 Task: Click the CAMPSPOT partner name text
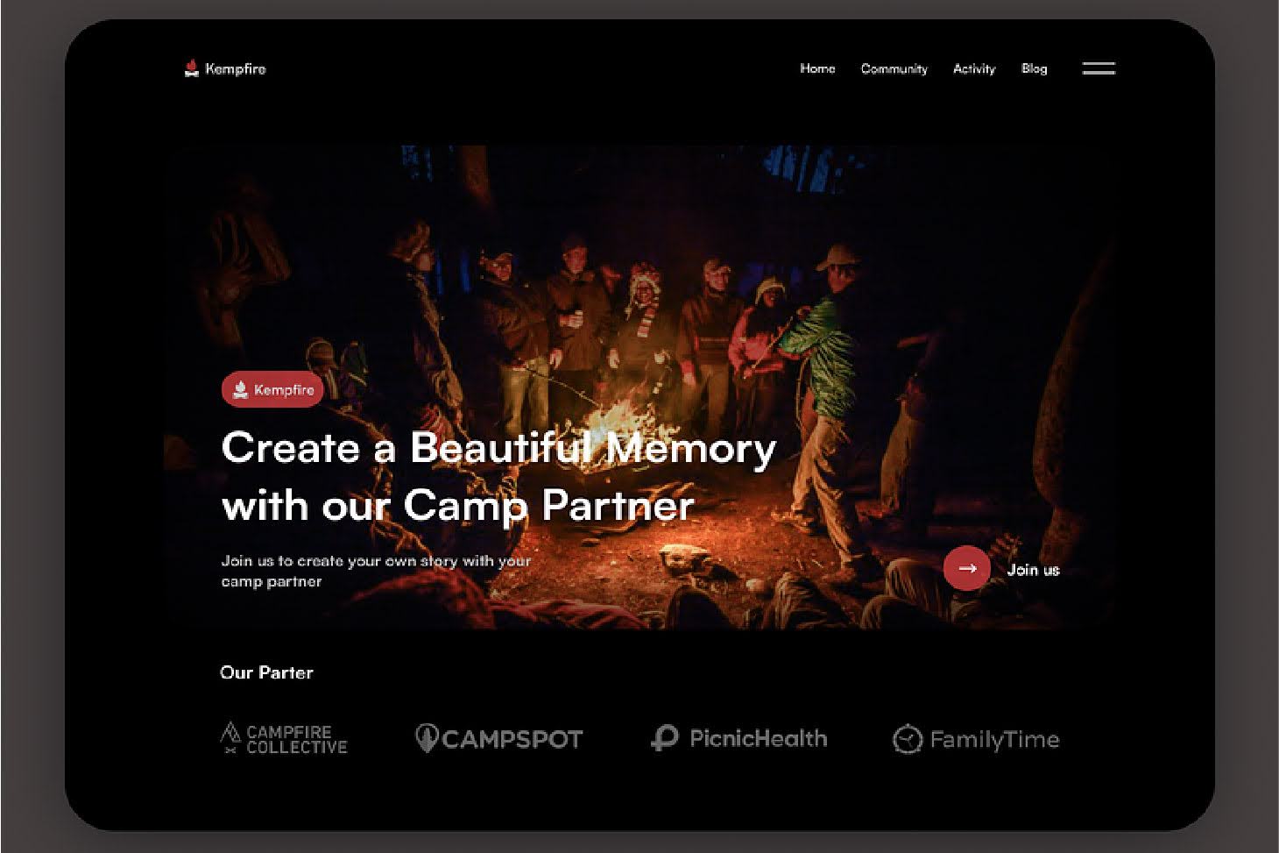coord(512,740)
